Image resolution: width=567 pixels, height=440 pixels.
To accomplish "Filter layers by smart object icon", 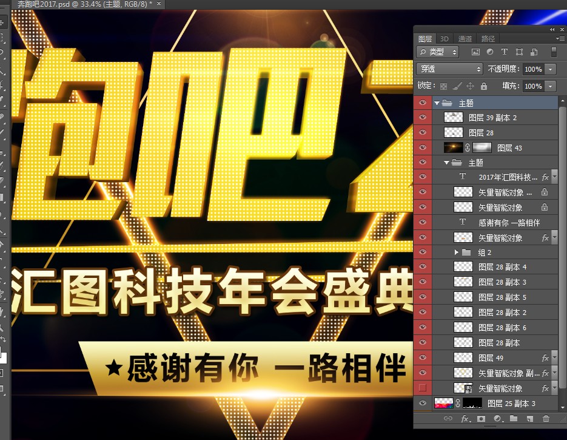I will click(x=534, y=52).
